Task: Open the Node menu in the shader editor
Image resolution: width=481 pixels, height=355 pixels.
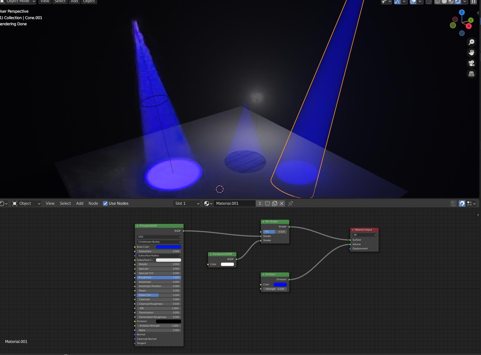Action: point(93,203)
